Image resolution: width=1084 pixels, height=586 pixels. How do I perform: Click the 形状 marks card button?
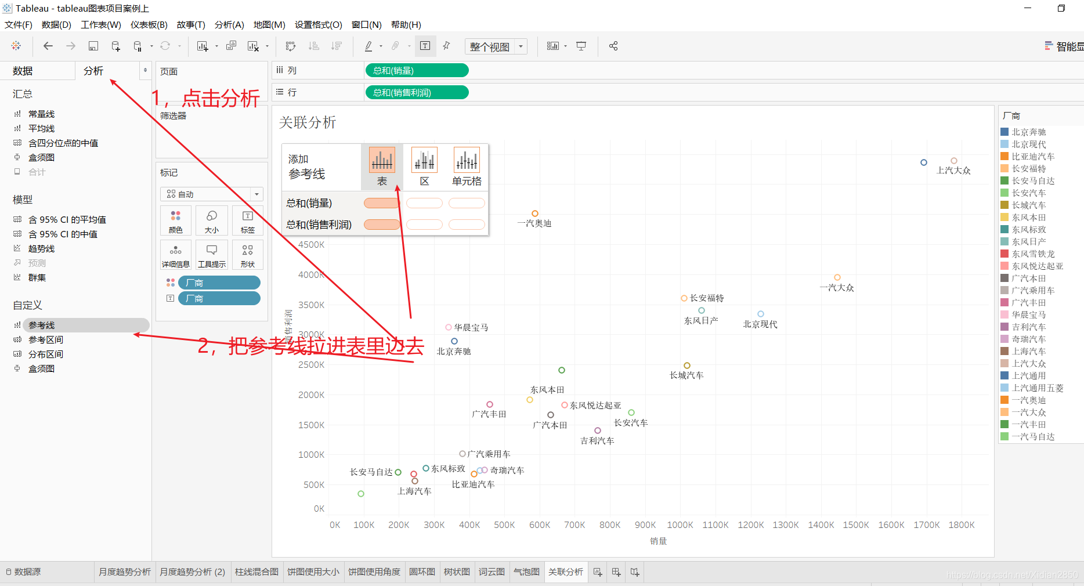(248, 255)
